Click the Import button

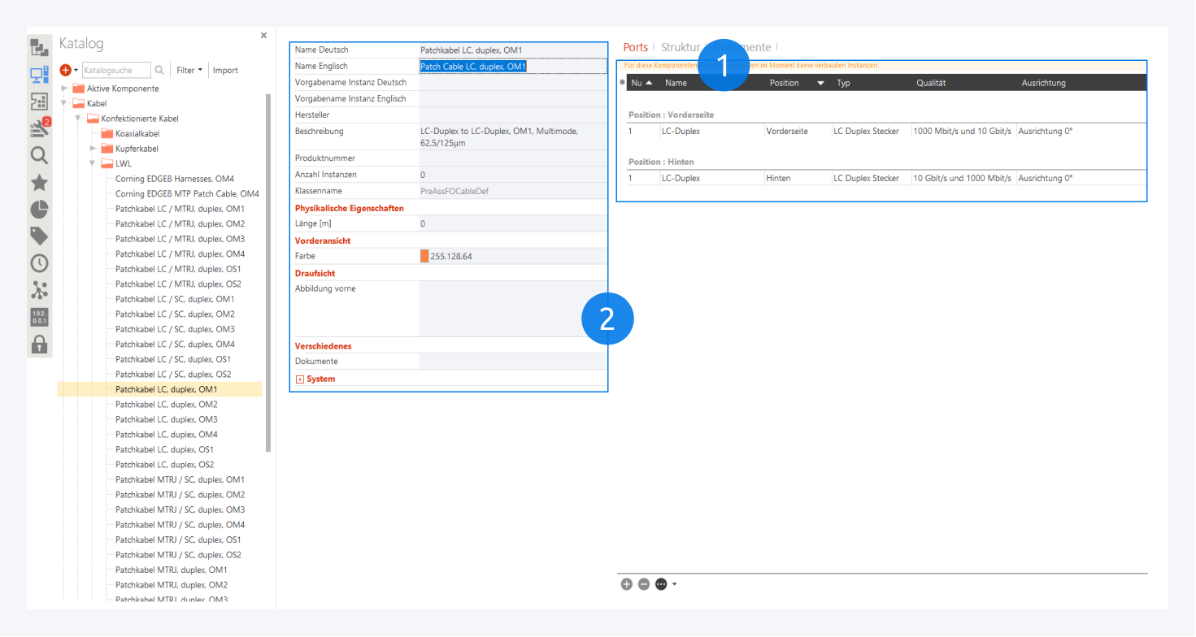pyautogui.click(x=225, y=71)
